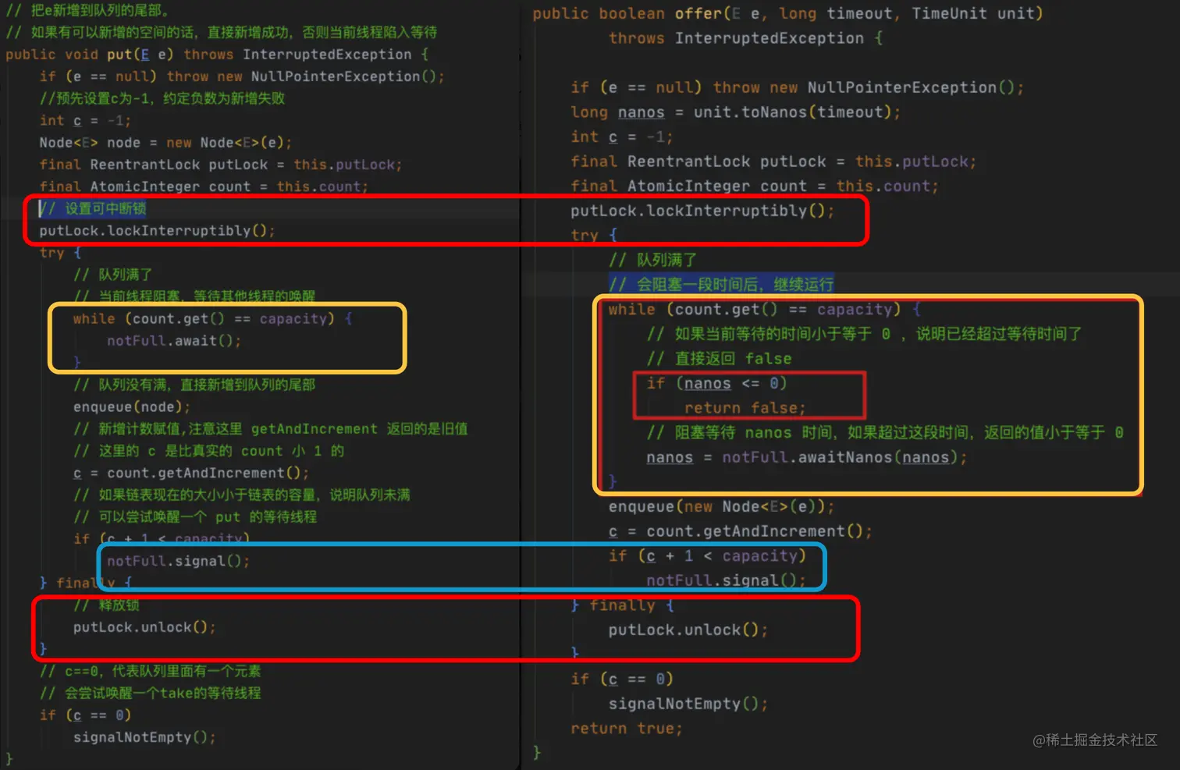Click comment '// 会尝试唤醒一个take的等待线程'

pyautogui.click(x=151, y=693)
